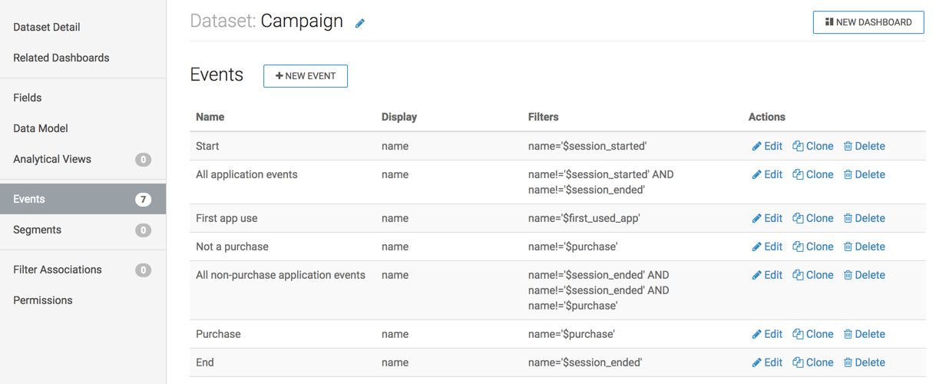Clone the Not a purchase event
This screenshot has height=384, width=946.
[x=812, y=247]
